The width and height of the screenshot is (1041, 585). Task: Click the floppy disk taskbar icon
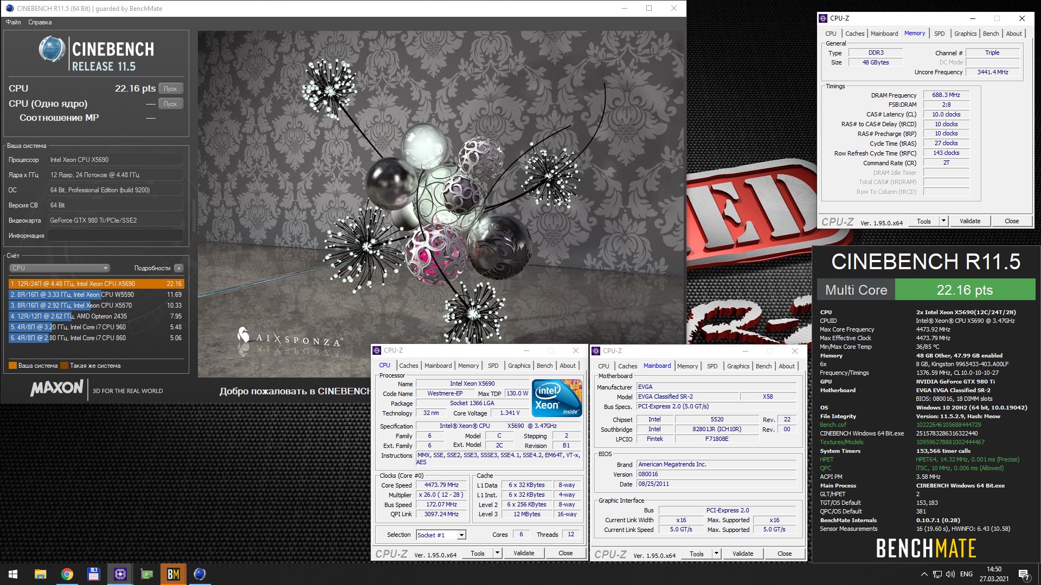pyautogui.click(x=93, y=574)
